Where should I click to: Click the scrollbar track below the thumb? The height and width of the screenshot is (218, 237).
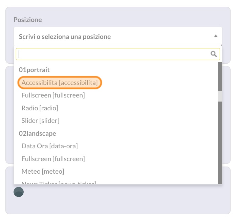pyautogui.click(x=220, y=143)
